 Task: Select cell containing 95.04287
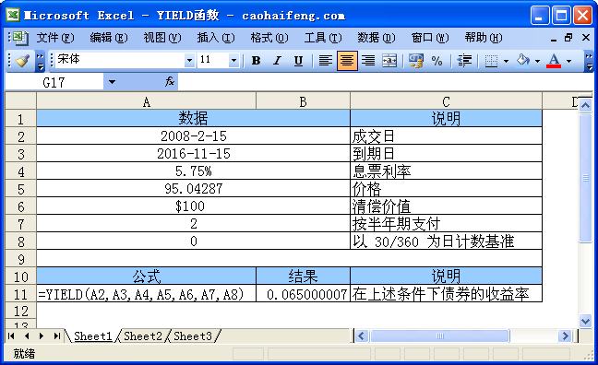[x=194, y=188]
